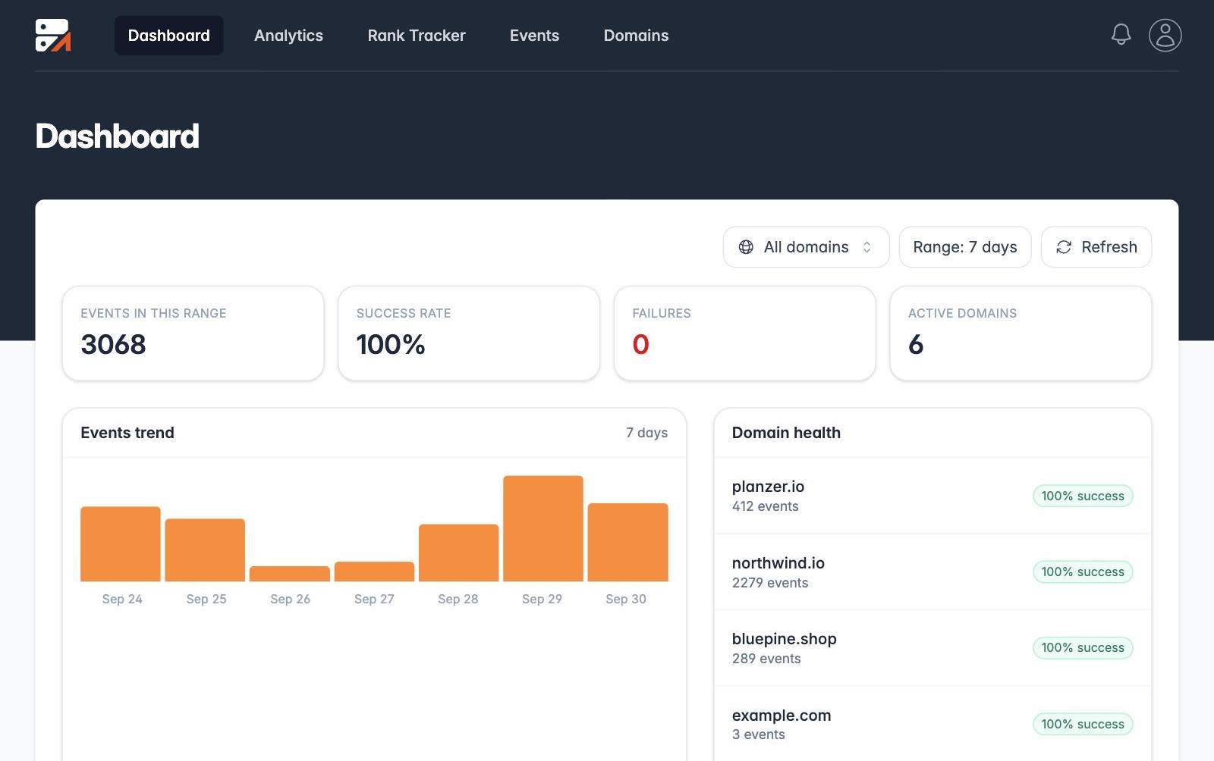Click the 412 events text
The height and width of the screenshot is (761, 1214).
[x=765, y=506]
